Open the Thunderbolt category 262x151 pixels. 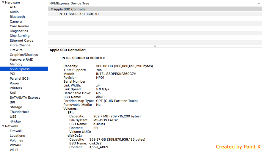19,112
